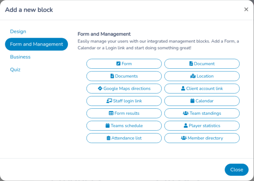Viewport: 254px width, 181px height.
Task: Switch to the Design category
Action: (x=18, y=31)
